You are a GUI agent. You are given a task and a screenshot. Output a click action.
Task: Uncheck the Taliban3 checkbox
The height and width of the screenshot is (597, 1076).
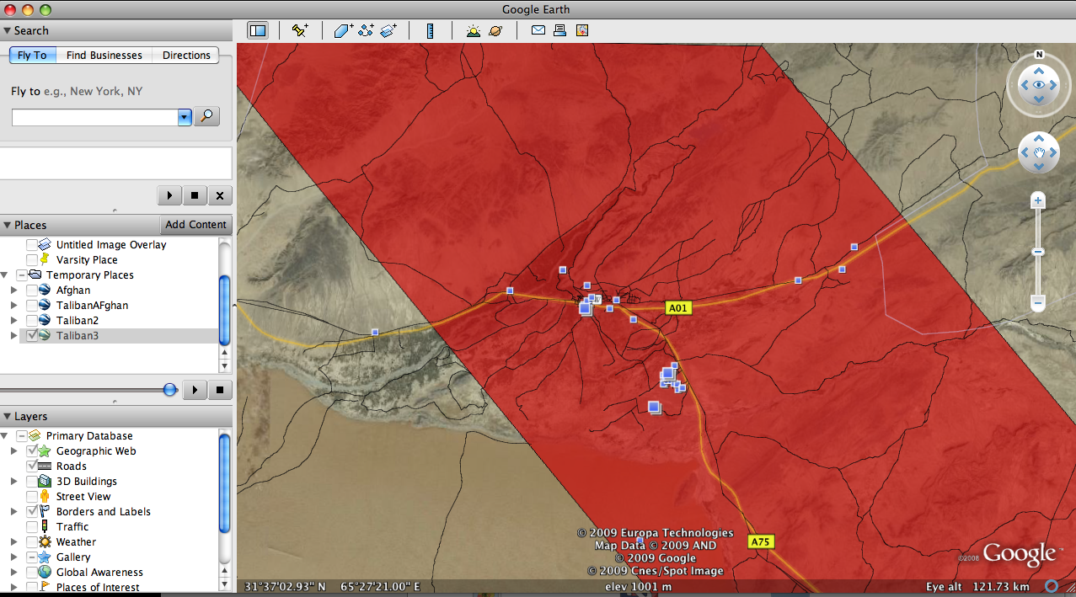pos(32,336)
